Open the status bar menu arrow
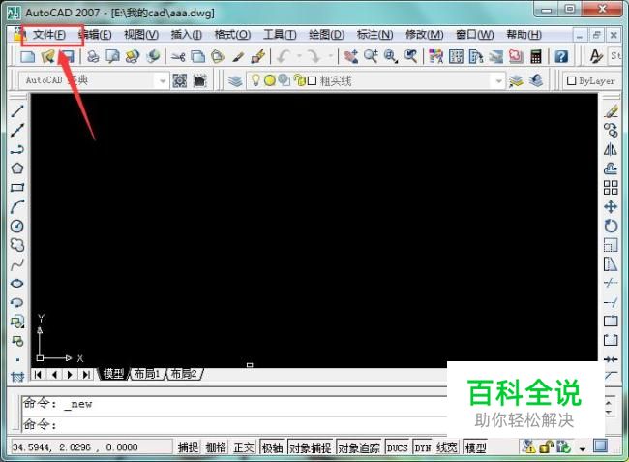This screenshot has width=629, height=462. tap(582, 448)
